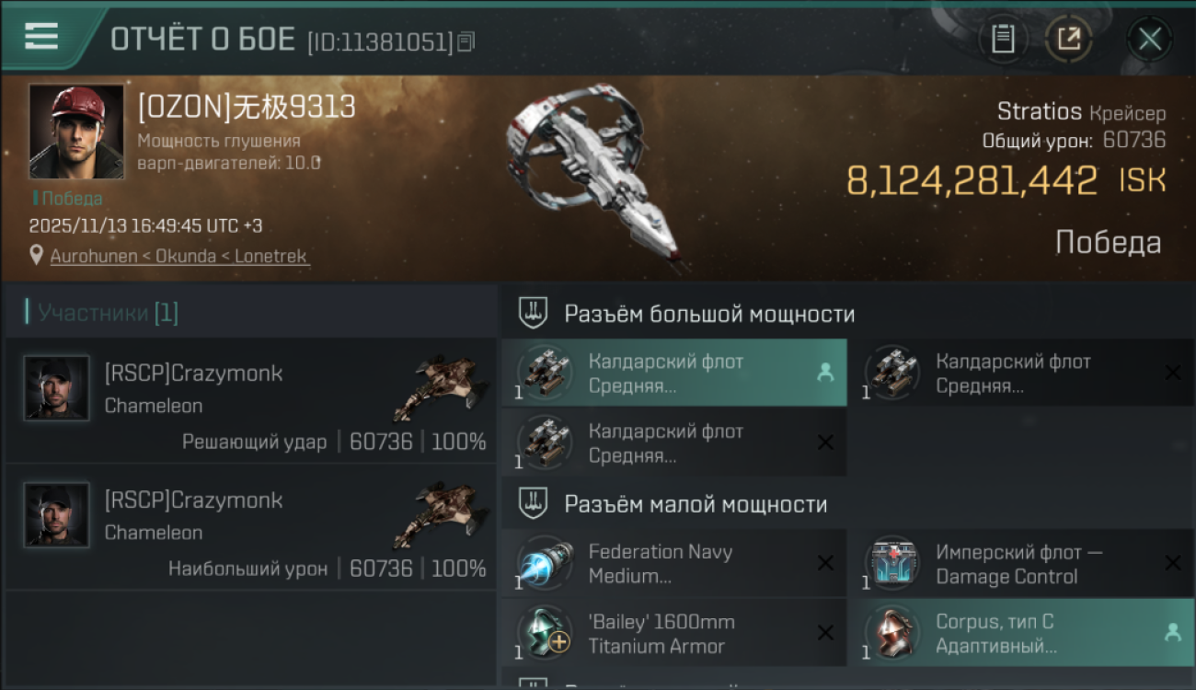Select the highlighted Калдарский флот Средняя module
The height and width of the screenshot is (690, 1196).
674,374
